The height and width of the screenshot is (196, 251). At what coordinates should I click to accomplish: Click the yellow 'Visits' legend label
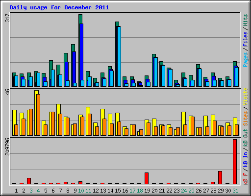click(x=245, y=97)
